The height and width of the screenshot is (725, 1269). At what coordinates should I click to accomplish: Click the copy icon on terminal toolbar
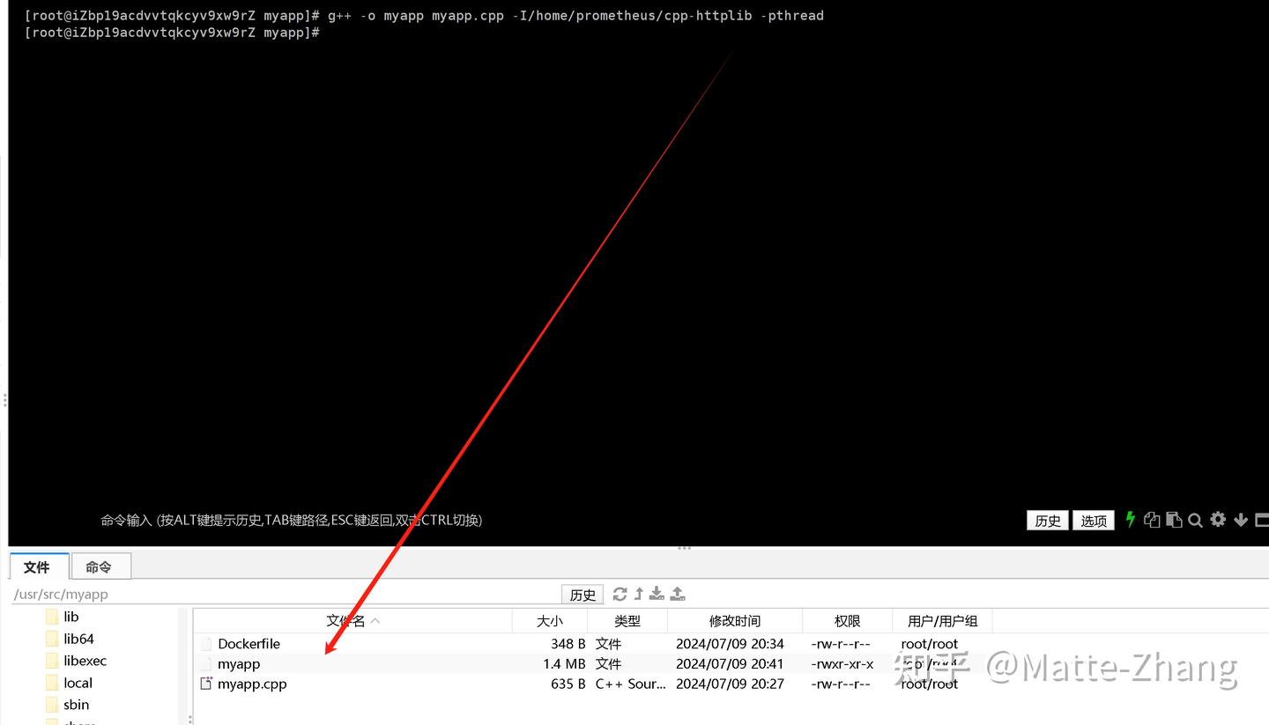click(1152, 519)
